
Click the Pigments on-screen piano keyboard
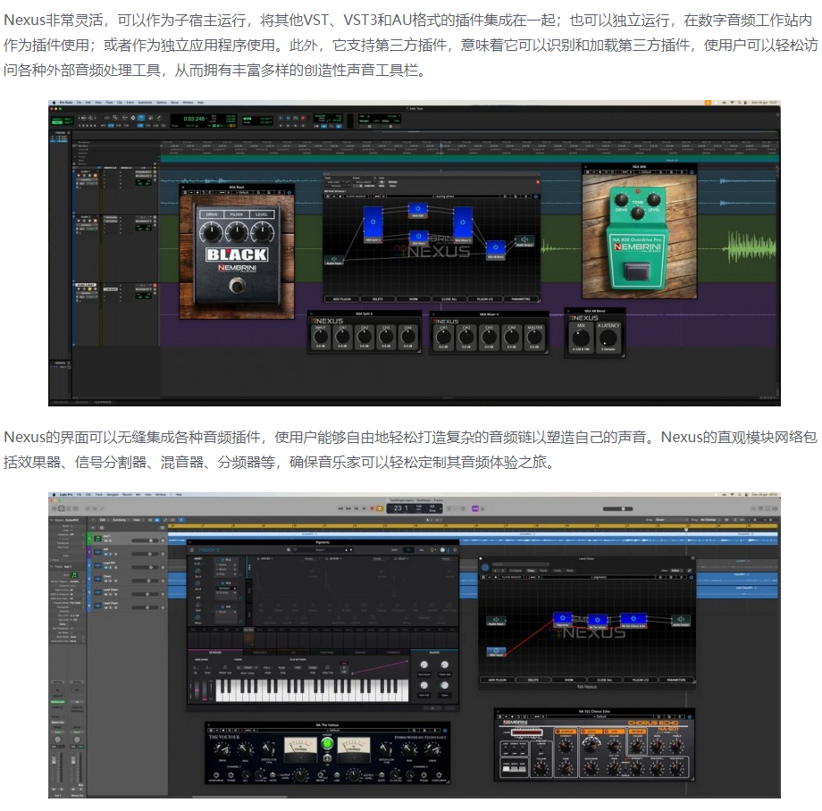[x=312, y=690]
